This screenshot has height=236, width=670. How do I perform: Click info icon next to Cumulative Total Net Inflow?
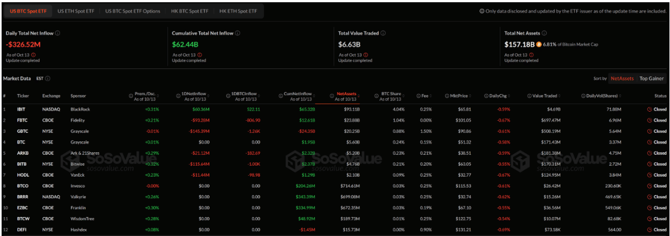click(237, 33)
